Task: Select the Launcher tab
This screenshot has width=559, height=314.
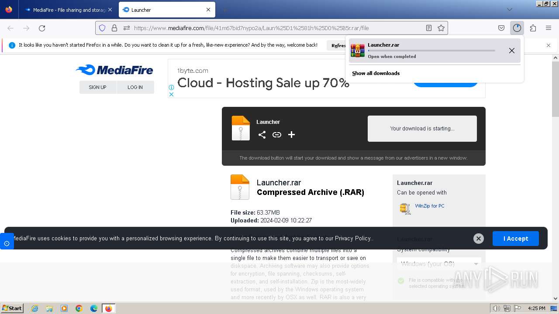Action: (x=166, y=10)
